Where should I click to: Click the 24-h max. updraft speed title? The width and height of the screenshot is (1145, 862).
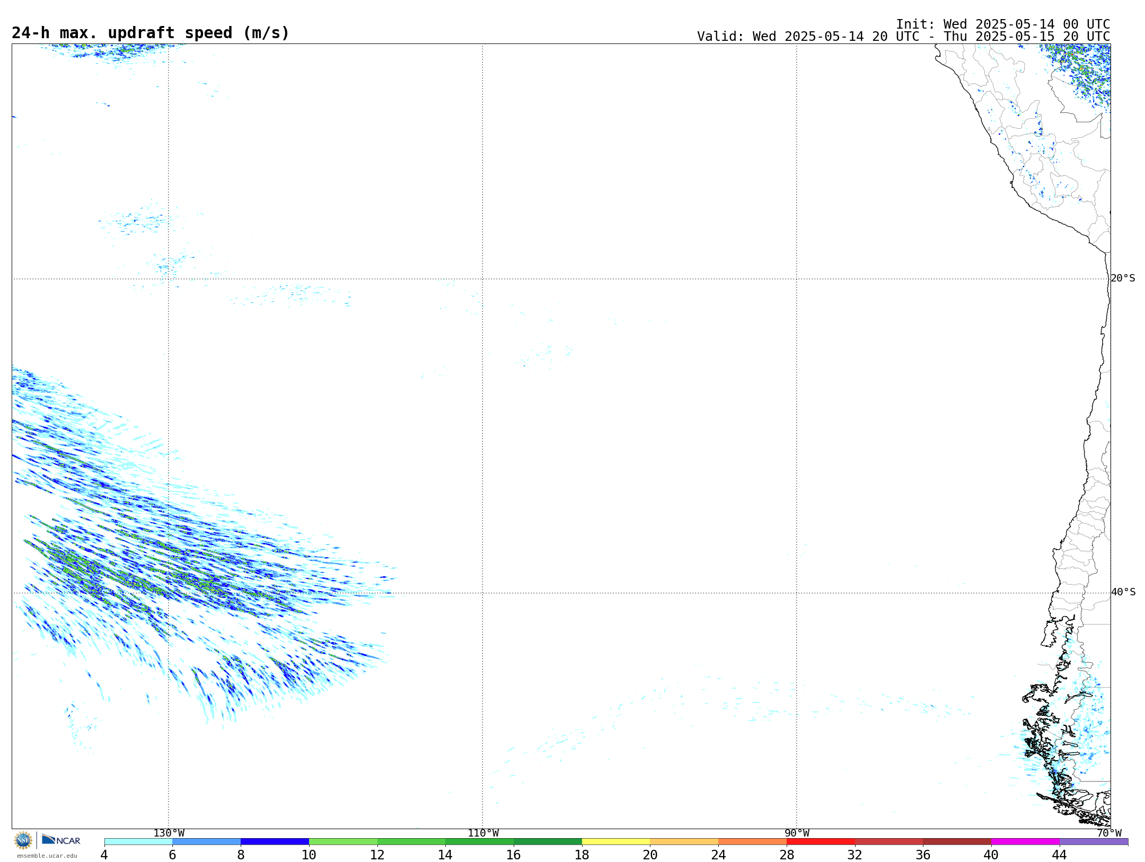pos(151,33)
